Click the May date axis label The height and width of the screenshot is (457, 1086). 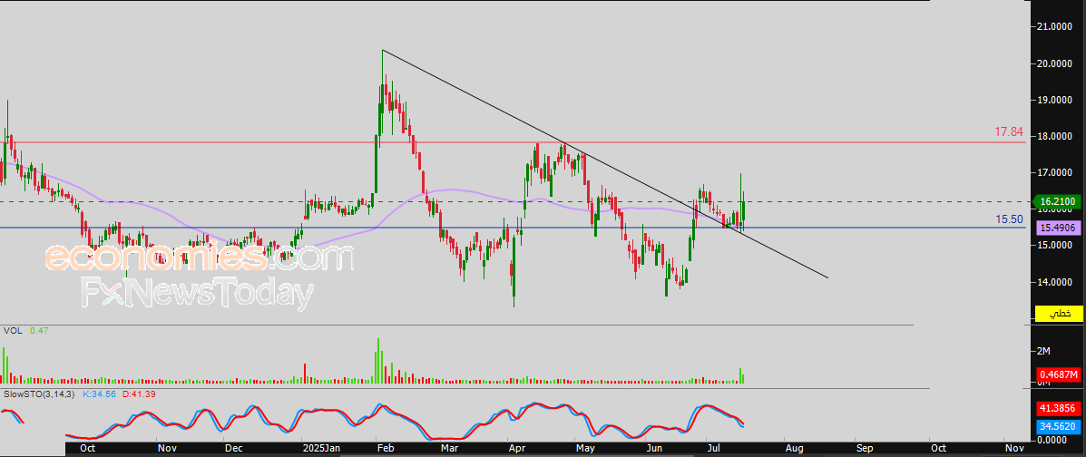click(586, 448)
